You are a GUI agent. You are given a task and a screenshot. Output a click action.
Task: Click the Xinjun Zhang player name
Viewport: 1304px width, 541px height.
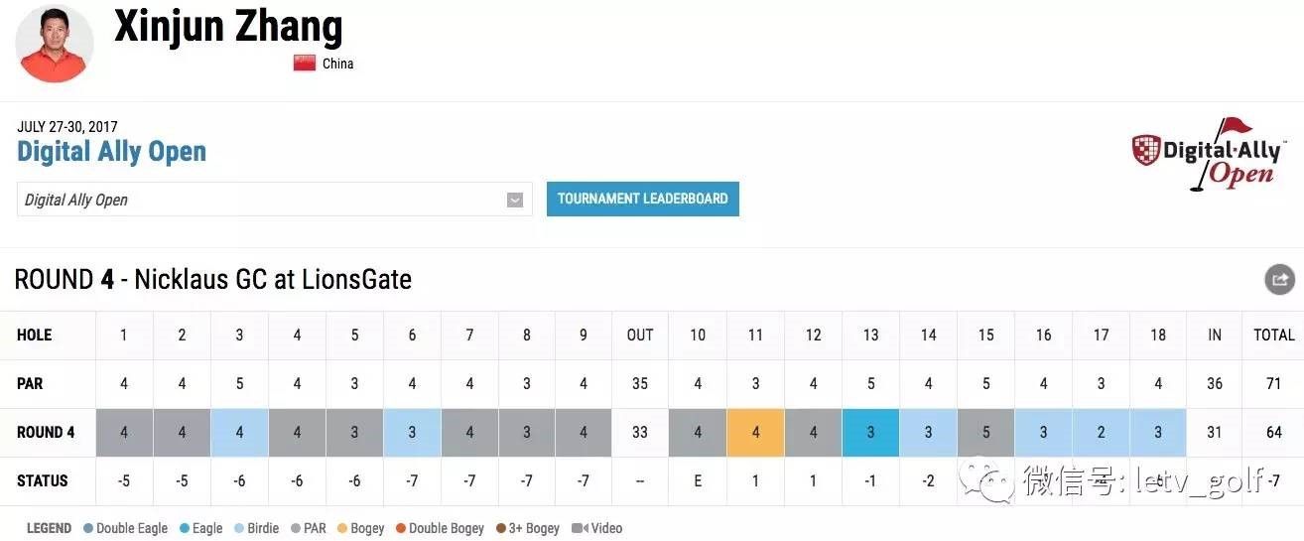pyautogui.click(x=228, y=27)
